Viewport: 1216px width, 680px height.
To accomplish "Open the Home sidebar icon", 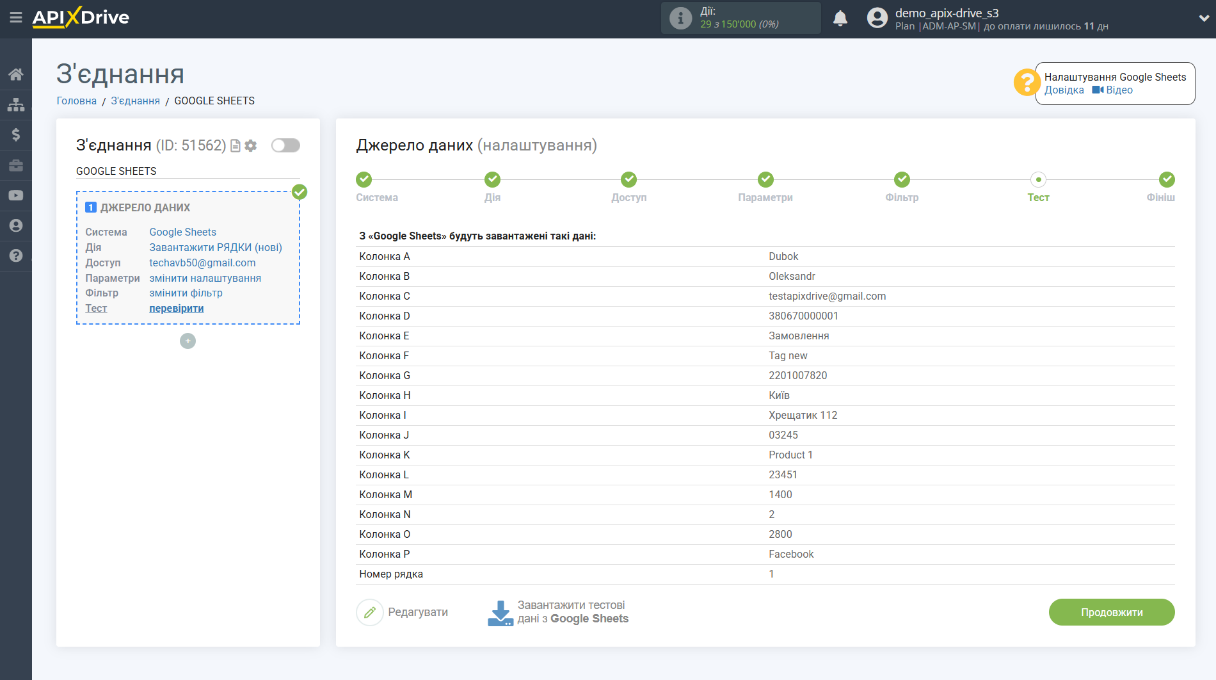I will click(16, 74).
